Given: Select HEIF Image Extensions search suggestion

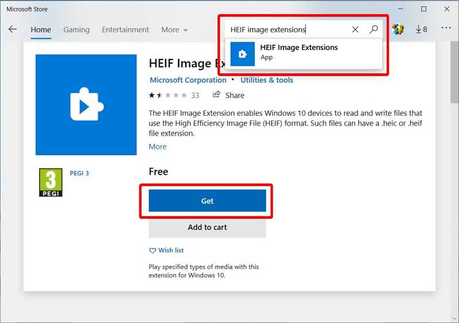Looking at the screenshot, I should pos(304,54).
